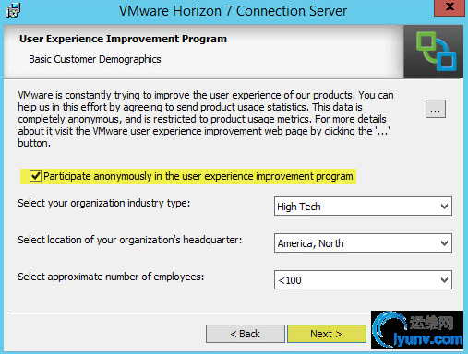The width and height of the screenshot is (468, 354).
Task: Click the 'User Experience Improvement Program' heading
Action: point(123,39)
